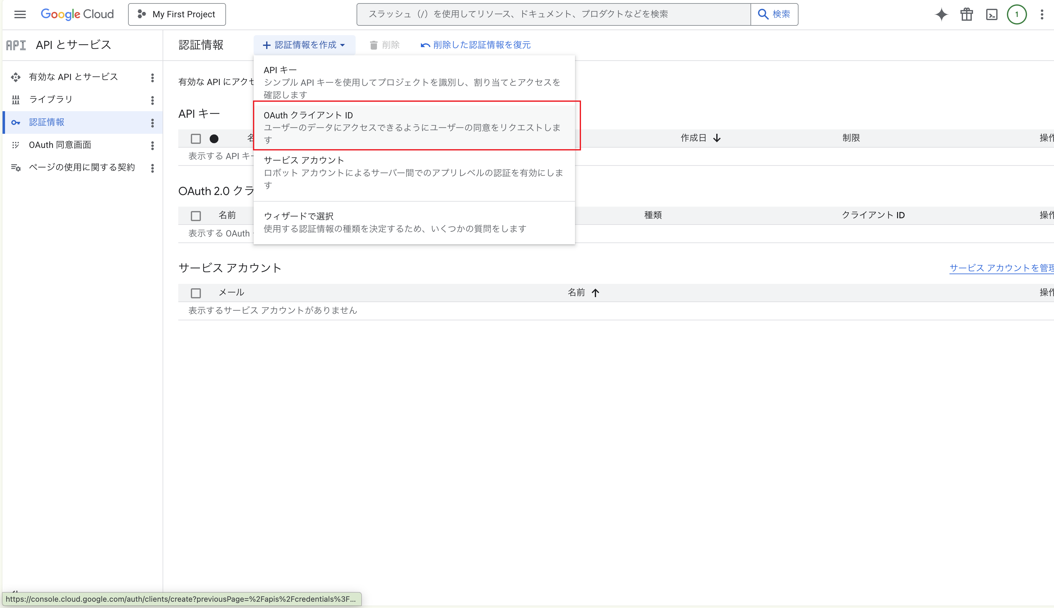The width and height of the screenshot is (1054, 608).
Task: Click the black status dot column header
Action: 214,138
